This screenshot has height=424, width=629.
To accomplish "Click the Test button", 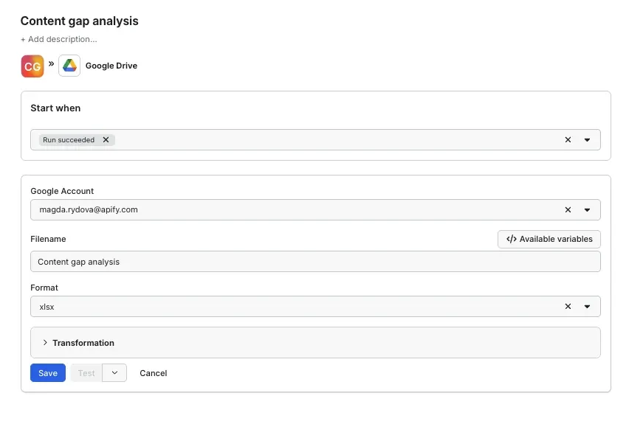I will (86, 373).
